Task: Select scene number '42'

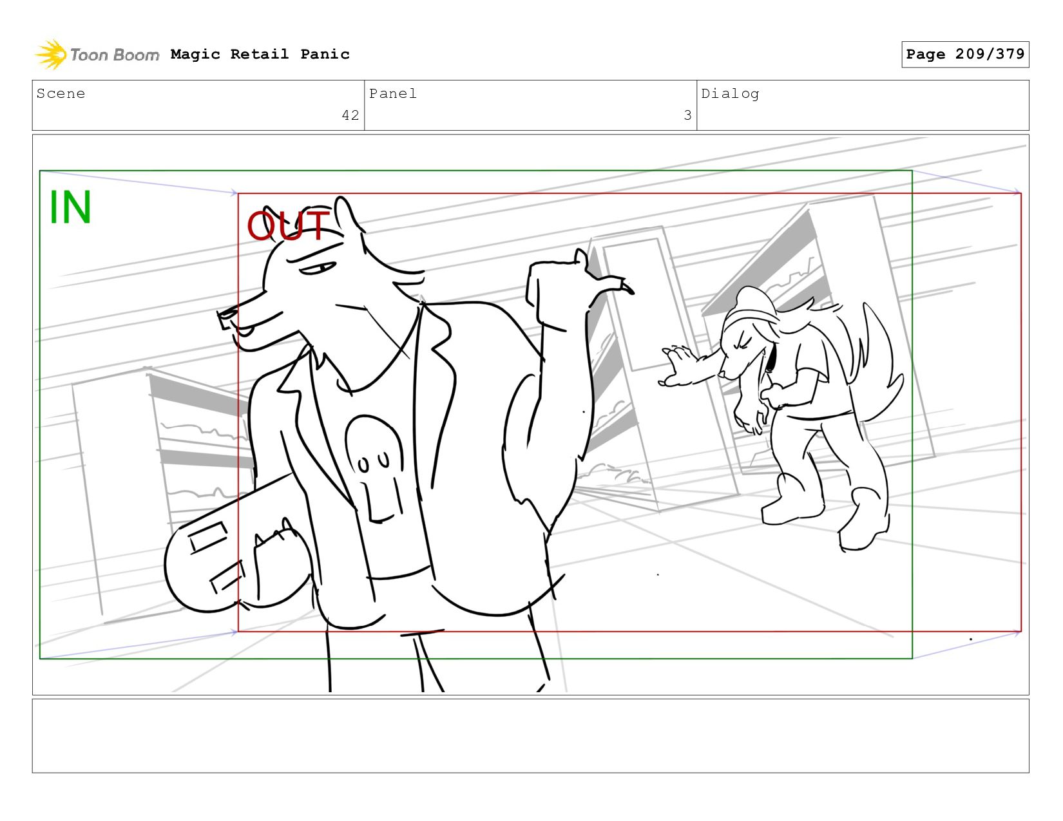Action: coord(350,115)
